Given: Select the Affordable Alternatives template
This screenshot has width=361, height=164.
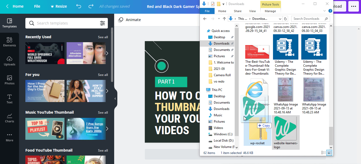Looking at the screenshot, I should pyautogui.click(x=86, y=53).
